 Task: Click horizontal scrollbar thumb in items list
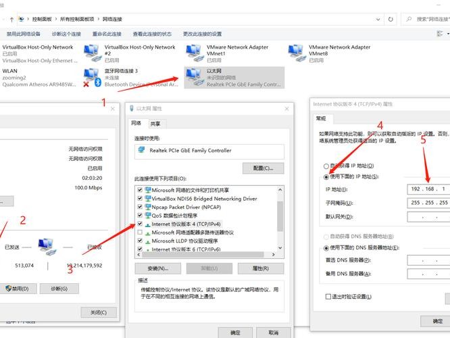click(x=203, y=254)
